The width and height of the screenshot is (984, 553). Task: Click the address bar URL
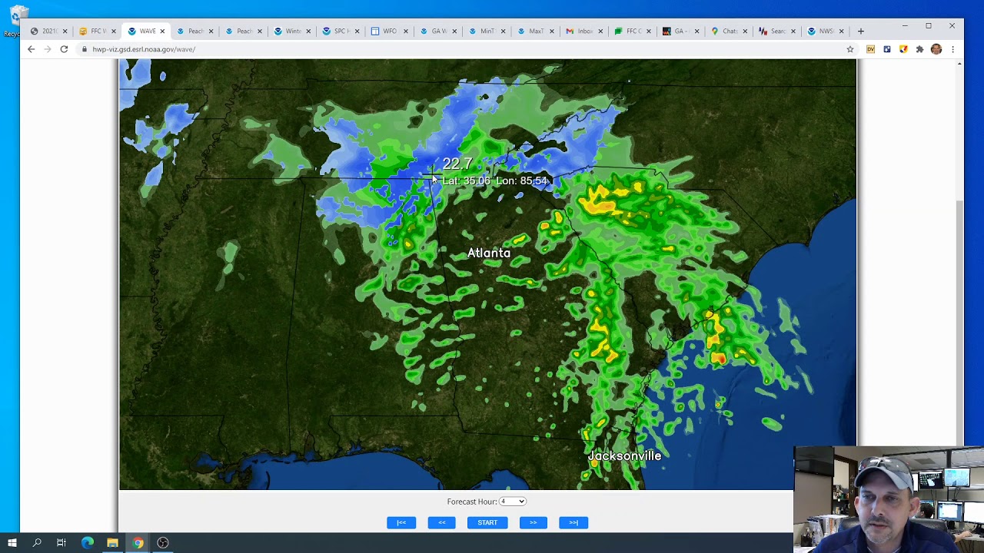pos(144,49)
